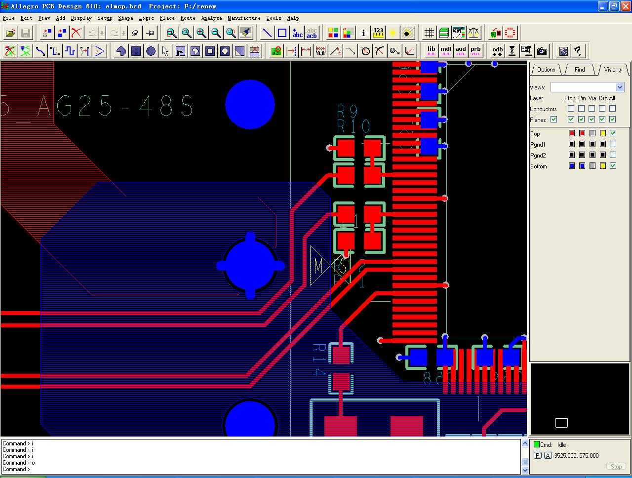The width and height of the screenshot is (632, 478).
Task: Click the Zoom In magnifier icon
Action: tap(201, 33)
